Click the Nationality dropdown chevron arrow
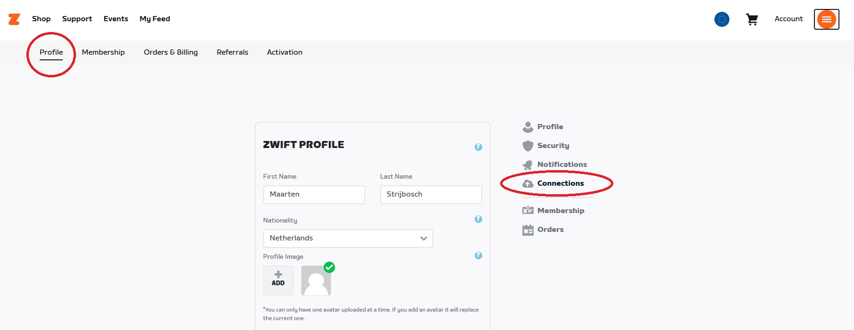Image resolution: width=854 pixels, height=330 pixels. 424,239
